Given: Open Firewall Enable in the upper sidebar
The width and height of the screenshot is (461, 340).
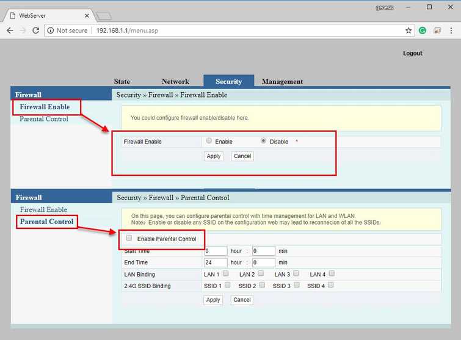Looking at the screenshot, I should (45, 107).
